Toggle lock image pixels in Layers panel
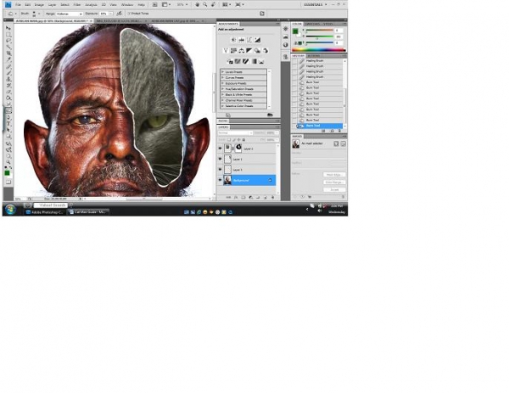Image resolution: width=509 pixels, height=393 pixels. point(234,140)
